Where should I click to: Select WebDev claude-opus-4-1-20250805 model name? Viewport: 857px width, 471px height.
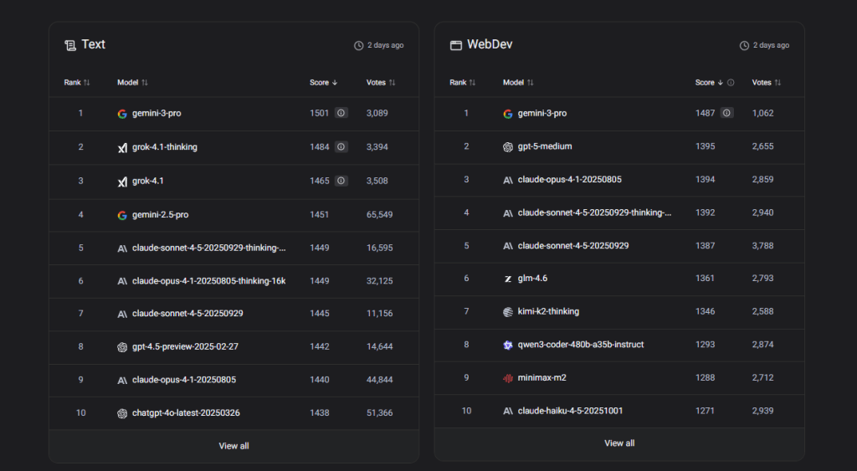click(569, 179)
